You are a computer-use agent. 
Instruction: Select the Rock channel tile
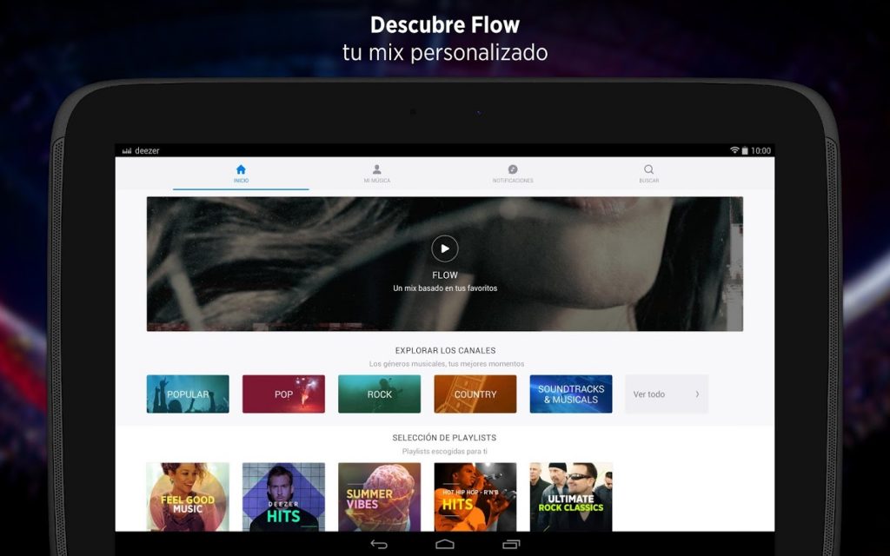(380, 394)
